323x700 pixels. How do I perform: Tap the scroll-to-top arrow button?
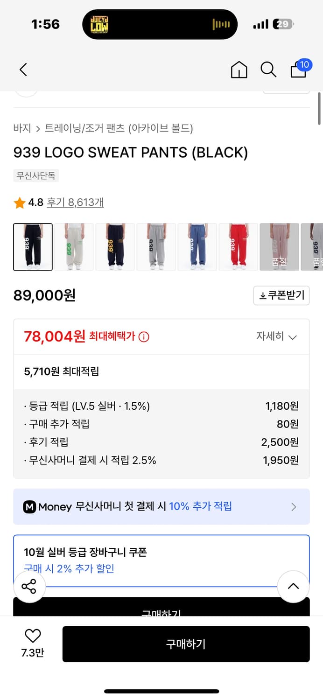(x=293, y=587)
